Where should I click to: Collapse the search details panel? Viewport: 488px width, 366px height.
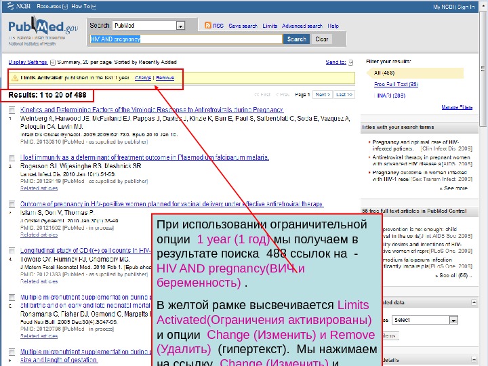tap(474, 359)
